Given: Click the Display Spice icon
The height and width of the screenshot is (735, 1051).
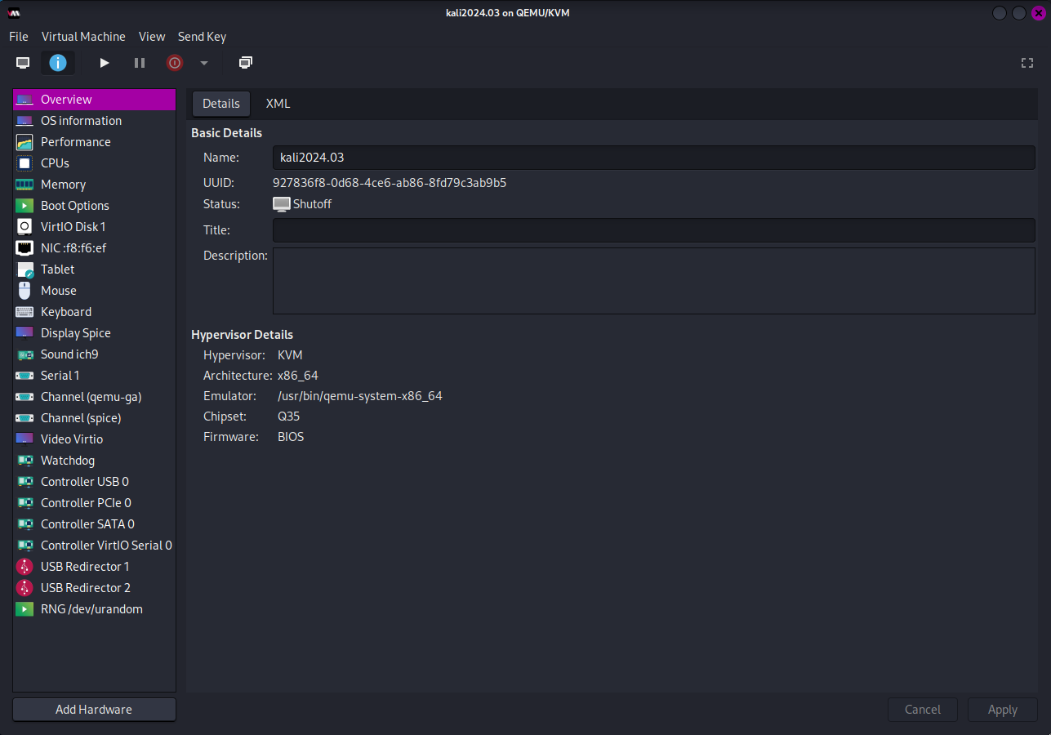Looking at the screenshot, I should 24,333.
